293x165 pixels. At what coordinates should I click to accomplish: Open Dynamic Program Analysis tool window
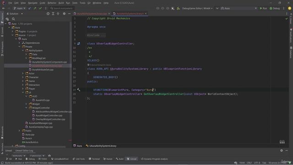point(154,159)
